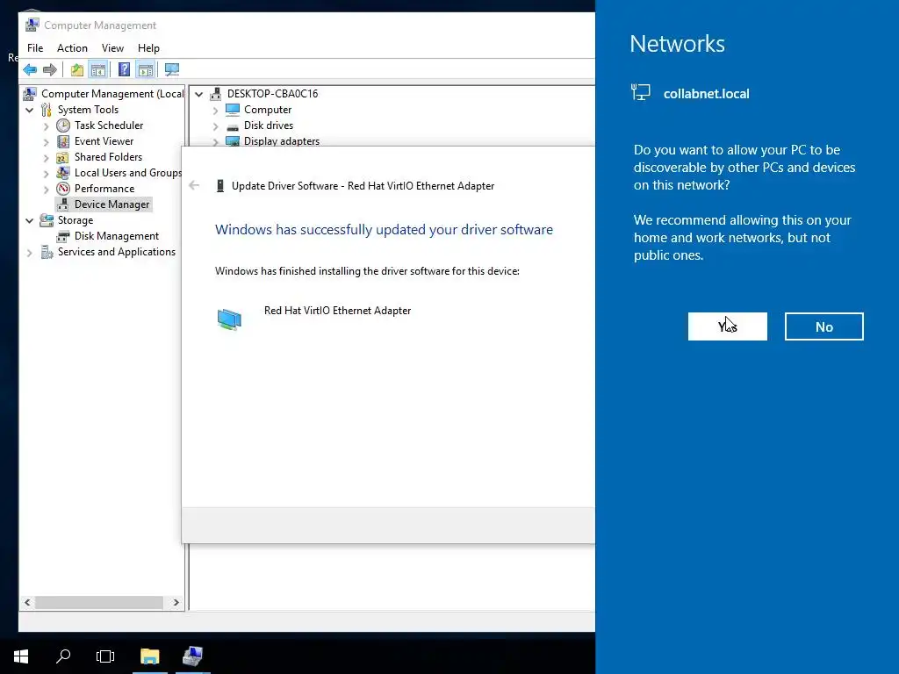Open File Explorer from the taskbar

click(150, 656)
